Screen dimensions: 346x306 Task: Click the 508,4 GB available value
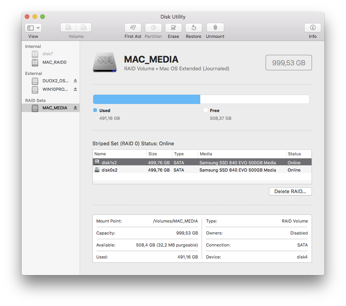pyautogui.click(x=167, y=245)
